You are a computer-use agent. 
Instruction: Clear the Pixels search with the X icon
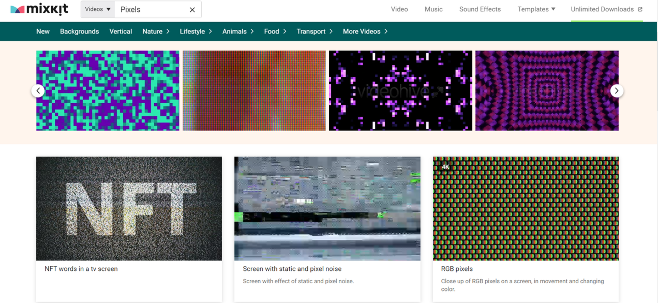(192, 9)
